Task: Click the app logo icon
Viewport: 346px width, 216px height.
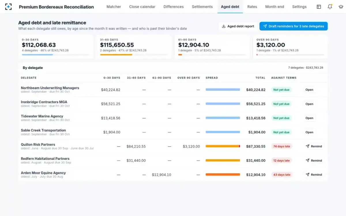Action: tap(8, 7)
